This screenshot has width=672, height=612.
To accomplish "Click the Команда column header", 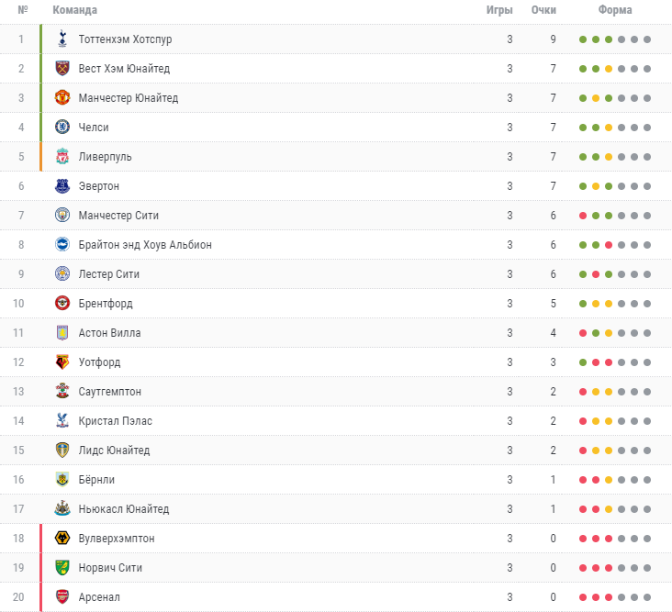I will click(74, 9).
